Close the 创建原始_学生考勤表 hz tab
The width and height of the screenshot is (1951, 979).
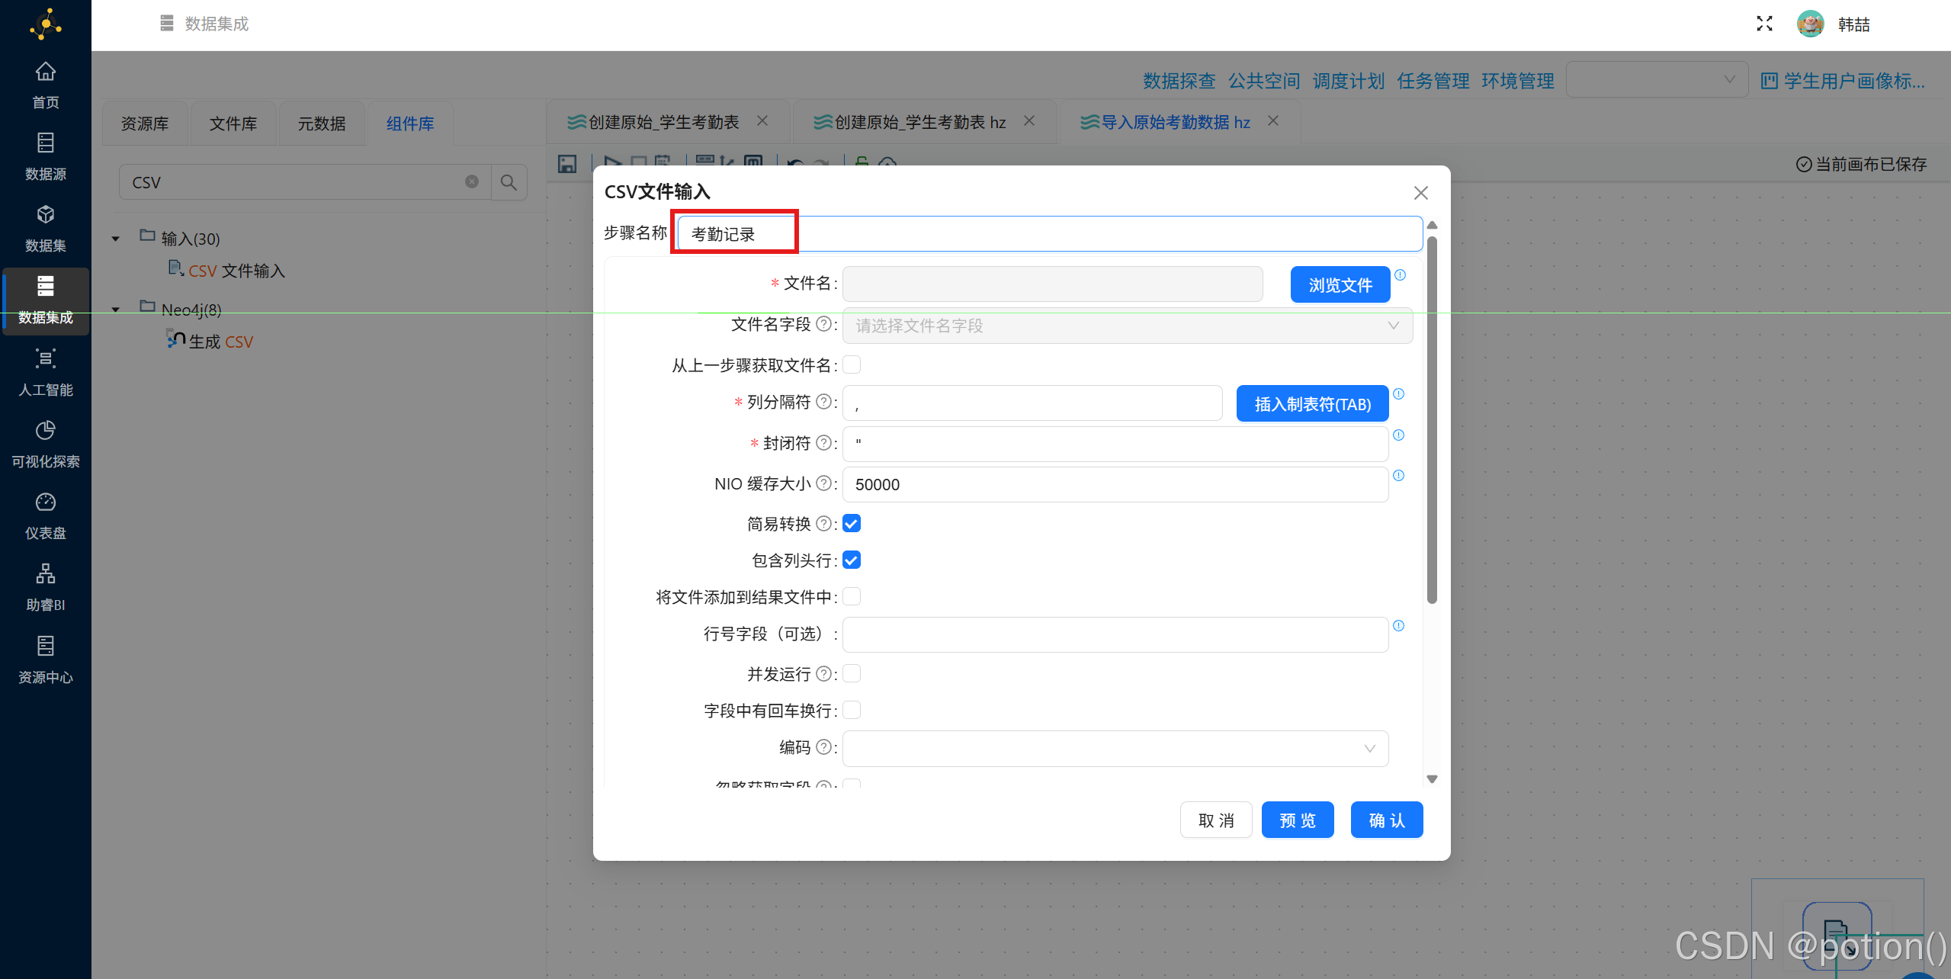(1029, 120)
